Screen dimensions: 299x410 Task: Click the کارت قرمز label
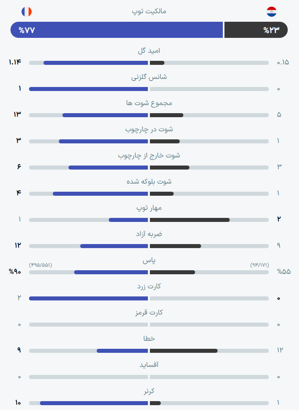point(149,313)
